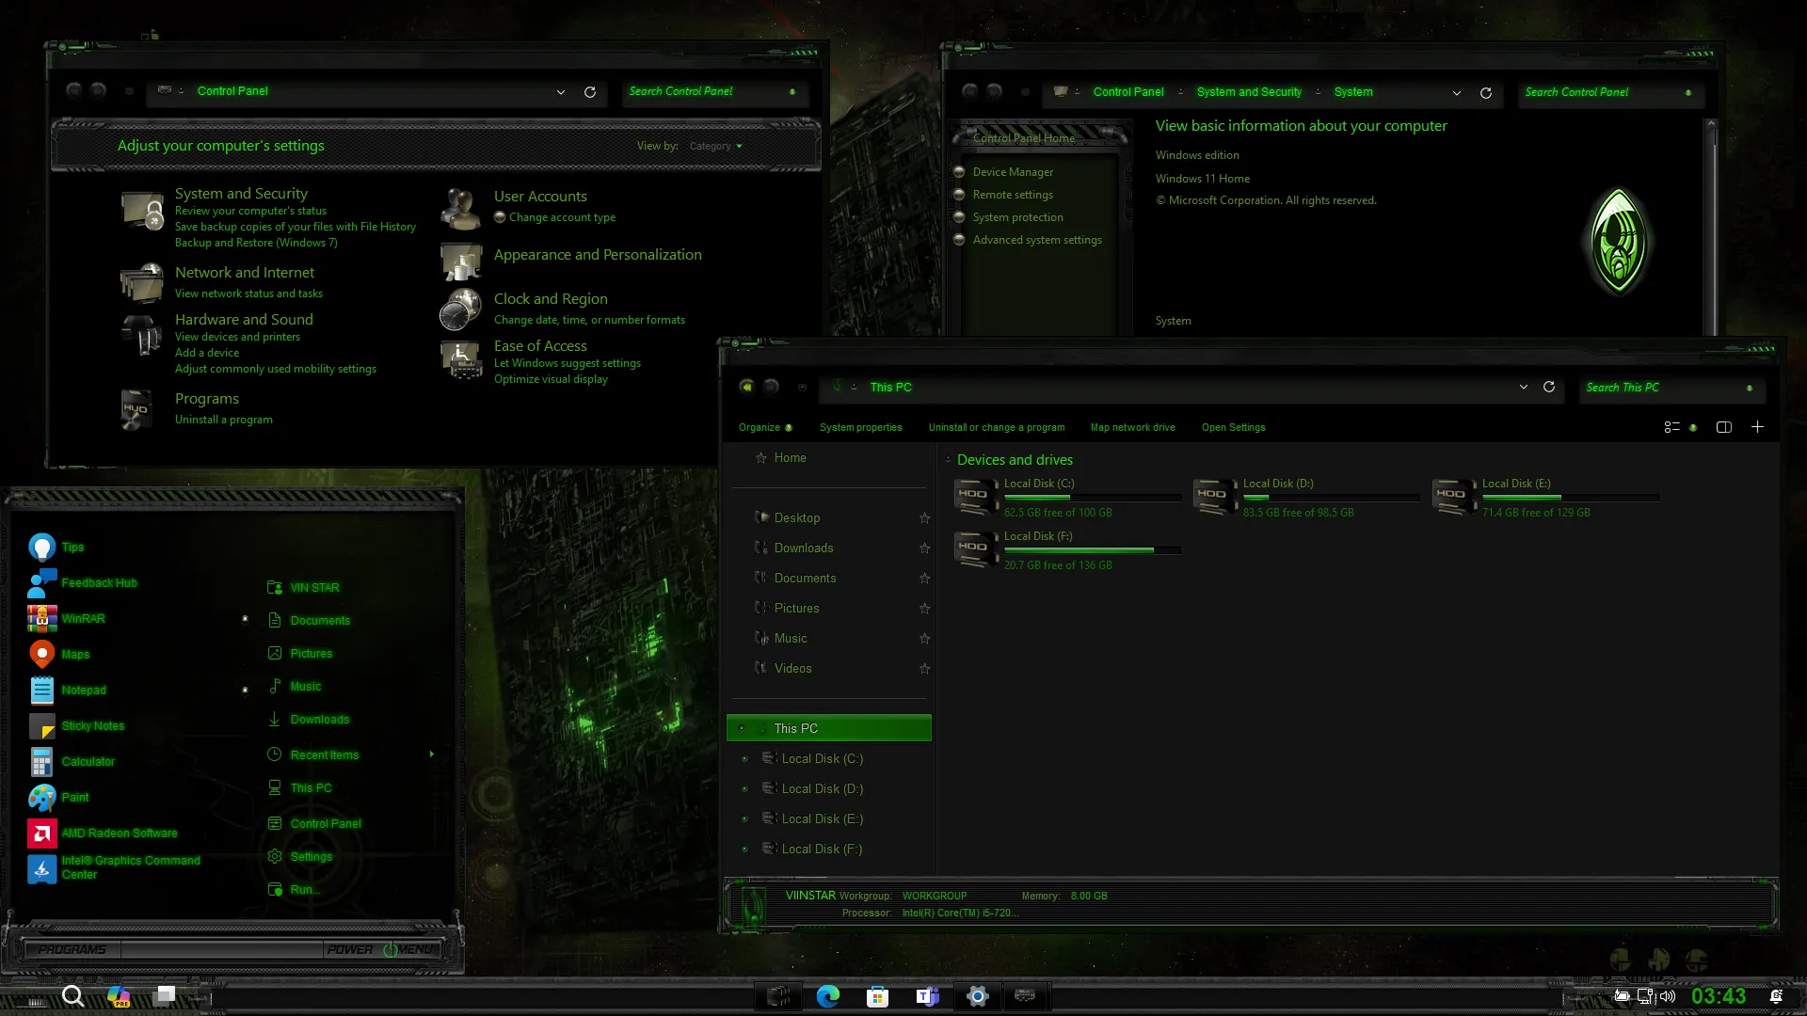Open the Ease of Access center
The image size is (1807, 1016).
tap(541, 345)
